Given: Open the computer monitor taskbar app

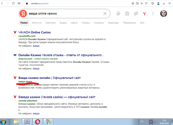Looking at the screenshot, I should point(27,122).
